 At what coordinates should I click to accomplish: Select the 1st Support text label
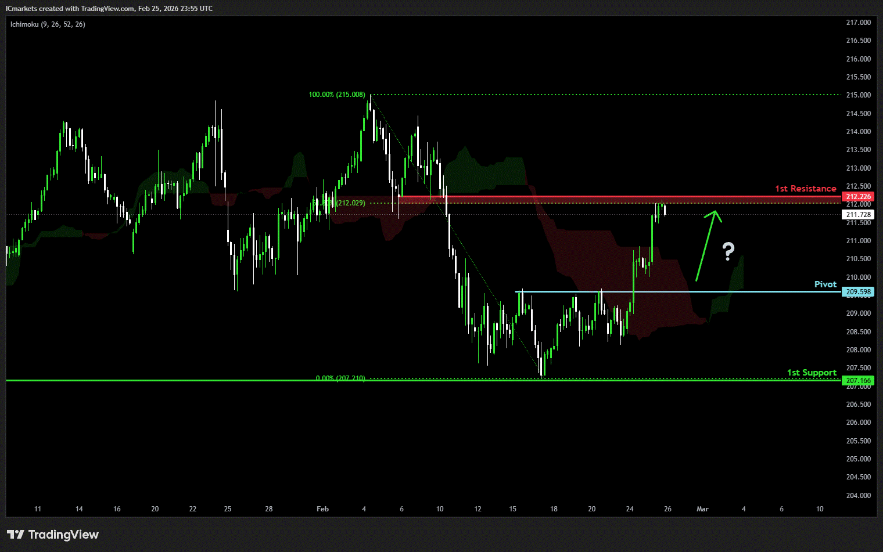811,373
